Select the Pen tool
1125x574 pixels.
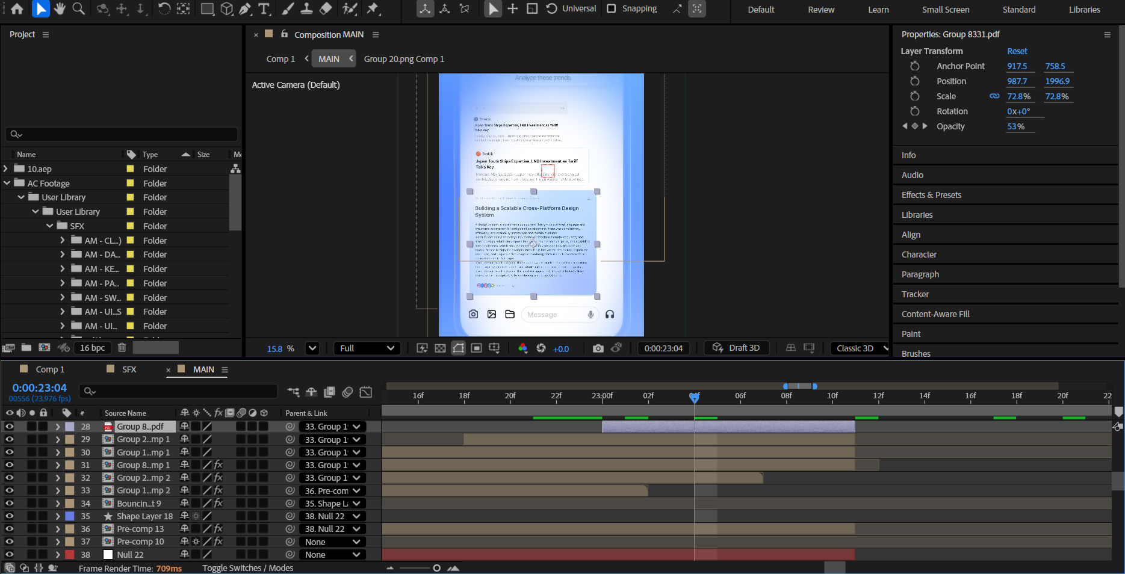point(245,8)
